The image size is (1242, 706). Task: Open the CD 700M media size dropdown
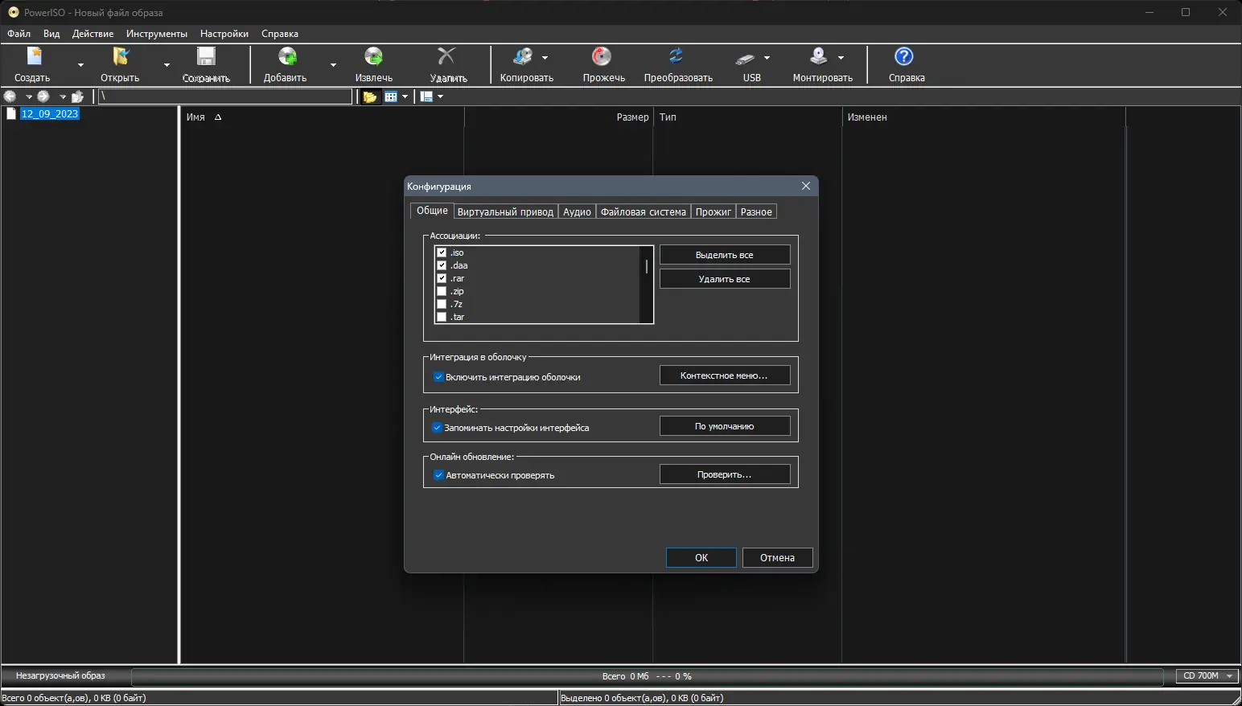click(x=1207, y=676)
